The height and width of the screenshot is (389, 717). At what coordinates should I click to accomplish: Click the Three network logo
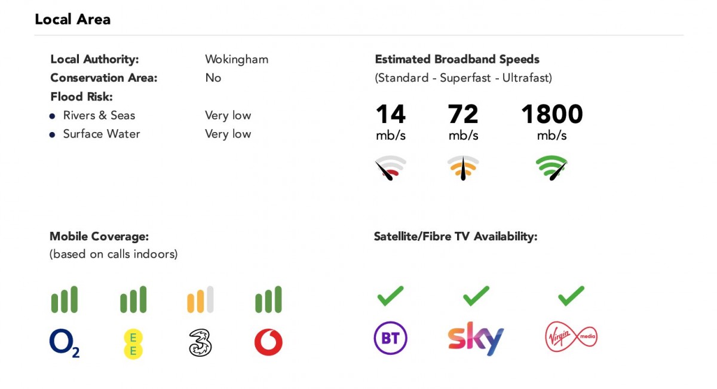coord(200,344)
